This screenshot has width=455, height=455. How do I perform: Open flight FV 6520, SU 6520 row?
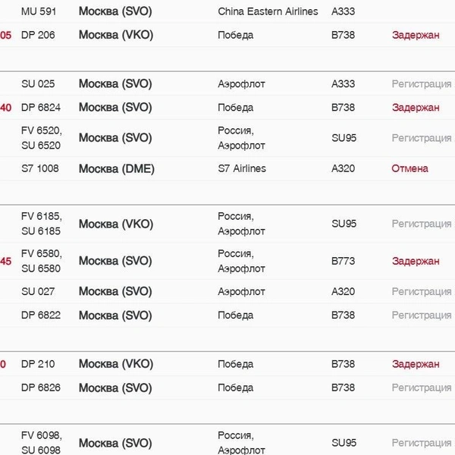[227, 138]
